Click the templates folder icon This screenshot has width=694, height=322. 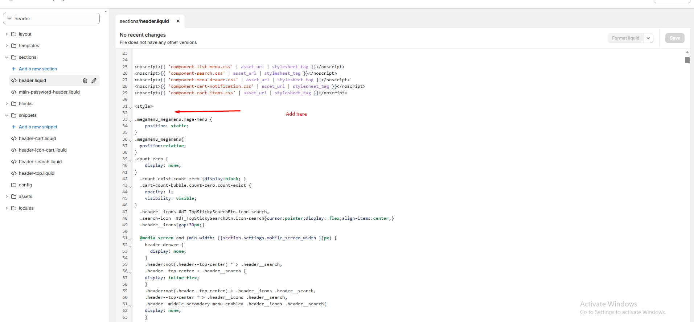click(14, 46)
